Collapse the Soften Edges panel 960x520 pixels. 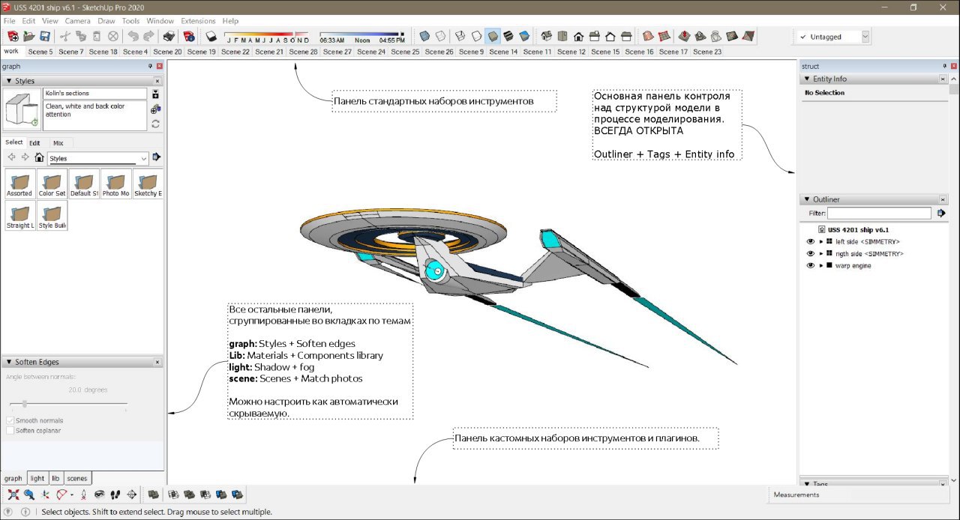(x=9, y=362)
